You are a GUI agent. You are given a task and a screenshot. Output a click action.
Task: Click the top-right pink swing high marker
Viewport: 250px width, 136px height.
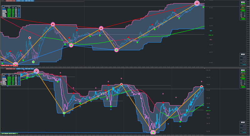(197, 3)
